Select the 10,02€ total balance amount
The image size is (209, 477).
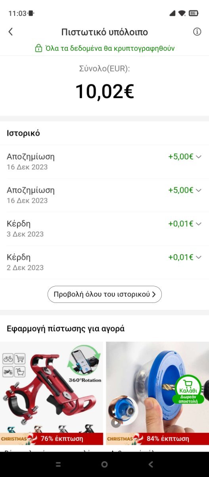[x=105, y=91]
